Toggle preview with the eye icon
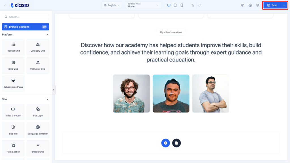The height and width of the screenshot is (163, 290). 242,5
